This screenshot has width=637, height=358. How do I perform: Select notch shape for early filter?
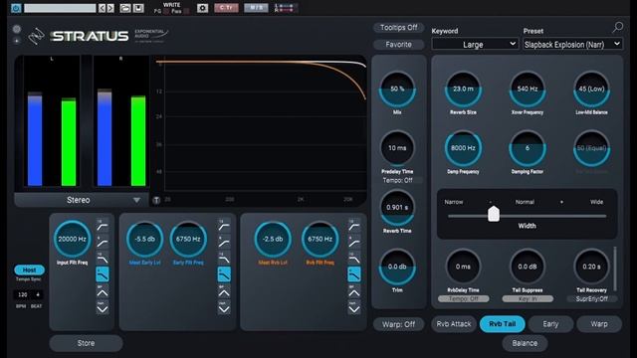[x=224, y=308]
